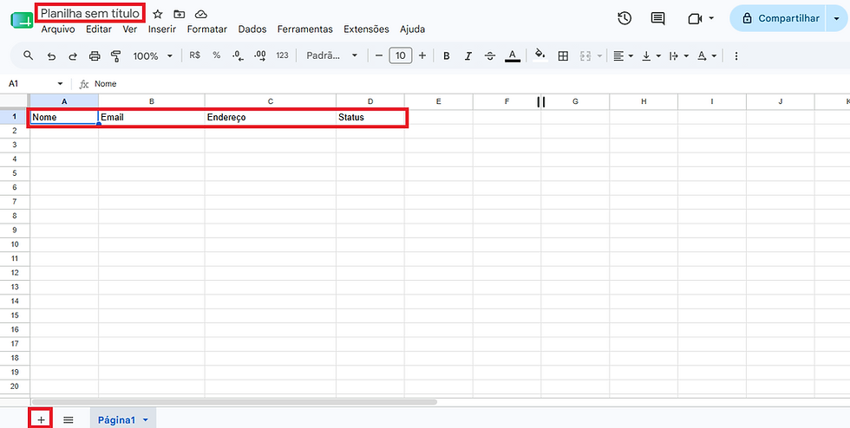Click the horizontal scrollbar
Image resolution: width=850 pixels, height=428 pixels.
tap(234, 402)
